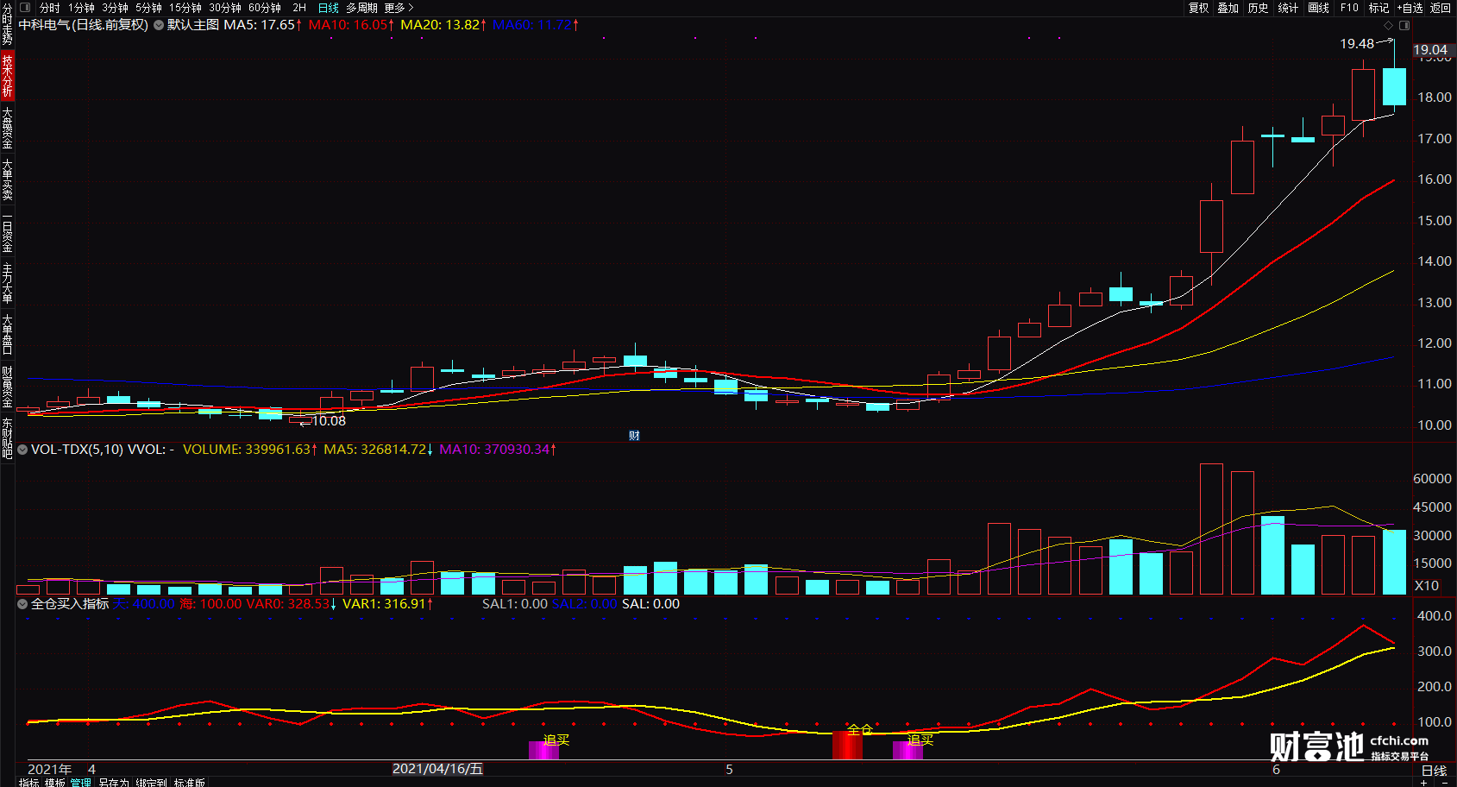The height and width of the screenshot is (787, 1457).
Task: Select the 2H period tab
Action: (x=299, y=8)
